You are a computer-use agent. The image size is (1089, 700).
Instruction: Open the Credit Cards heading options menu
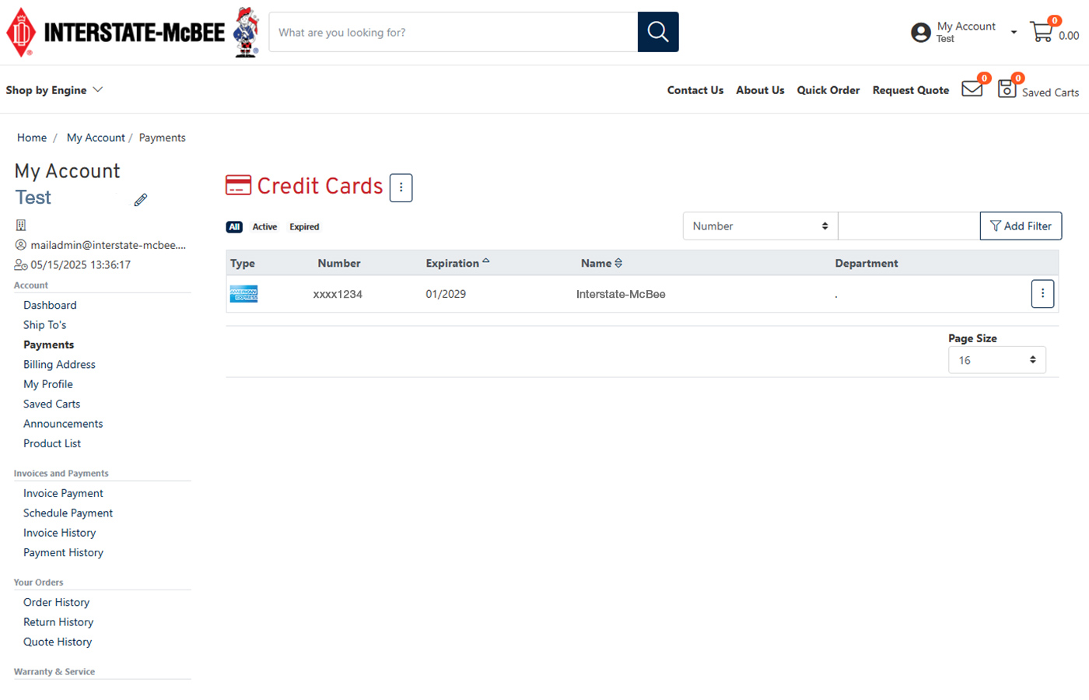point(401,187)
